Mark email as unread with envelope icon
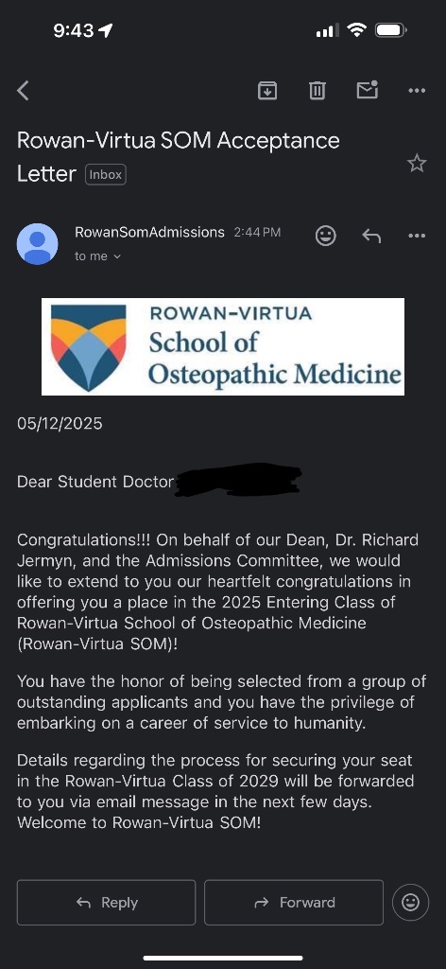The height and width of the screenshot is (969, 446). pos(367,90)
